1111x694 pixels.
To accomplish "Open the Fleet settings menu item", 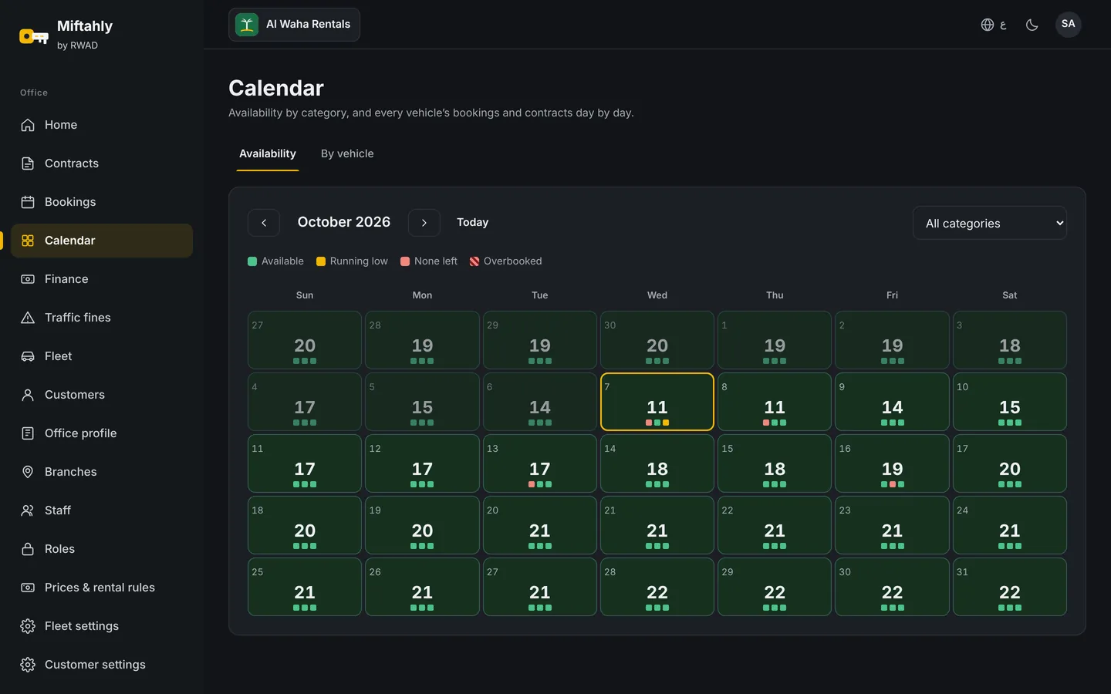I will pyautogui.click(x=102, y=626).
